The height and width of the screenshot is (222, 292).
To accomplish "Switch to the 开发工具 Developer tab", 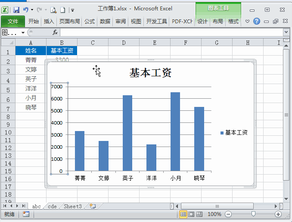I will pyautogui.click(x=157, y=21).
